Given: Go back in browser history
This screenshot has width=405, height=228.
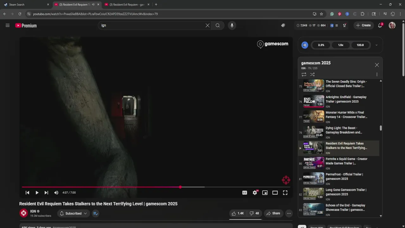Looking at the screenshot, I should (4, 14).
